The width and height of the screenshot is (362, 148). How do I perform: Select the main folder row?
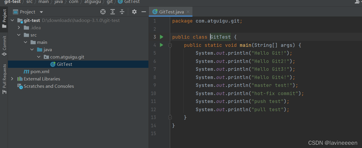click(78, 42)
